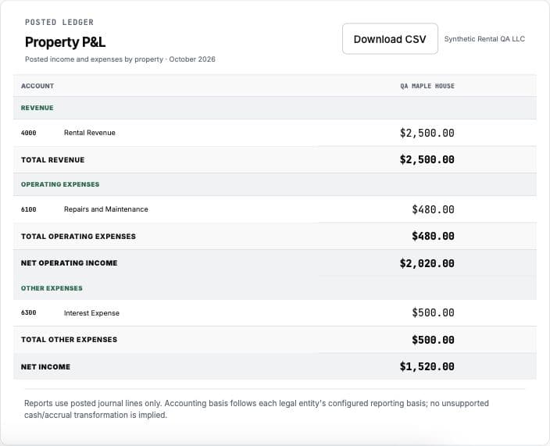Image resolution: width=550 pixels, height=446 pixels.
Task: Click the Rental Revenue row label
Action: 89,133
